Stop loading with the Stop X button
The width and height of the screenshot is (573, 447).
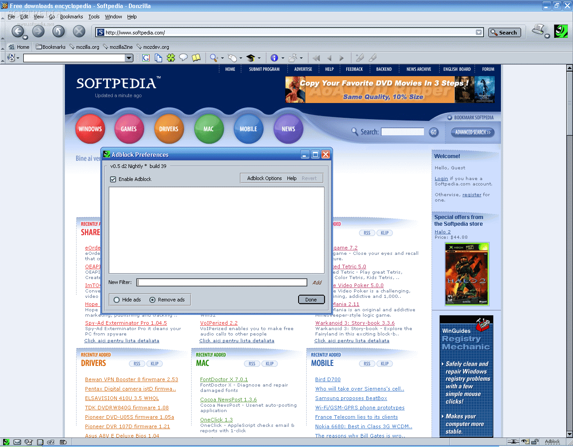pos(79,31)
